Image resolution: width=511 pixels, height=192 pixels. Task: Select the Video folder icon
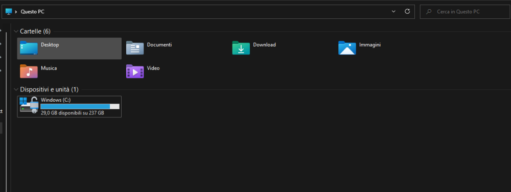click(x=134, y=71)
